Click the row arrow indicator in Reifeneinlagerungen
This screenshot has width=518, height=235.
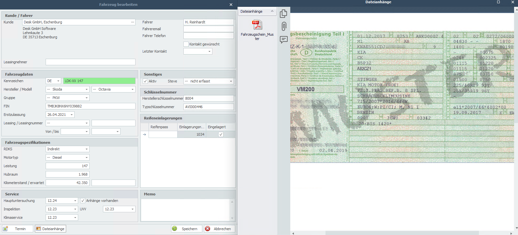coord(145,134)
